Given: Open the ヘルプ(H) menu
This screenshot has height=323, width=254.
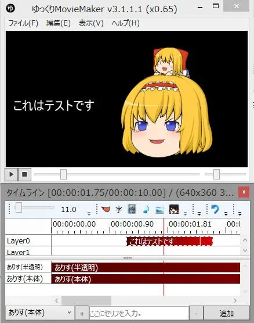Looking at the screenshot, I should 125,23.
